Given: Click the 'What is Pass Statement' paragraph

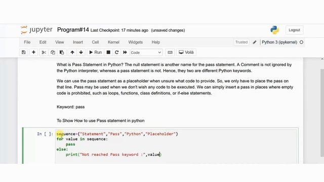Looking at the screenshot, I should [174, 68].
